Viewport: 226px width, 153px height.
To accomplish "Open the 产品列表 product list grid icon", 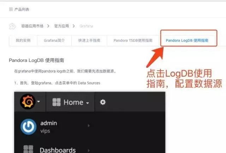I will pos(11,10).
